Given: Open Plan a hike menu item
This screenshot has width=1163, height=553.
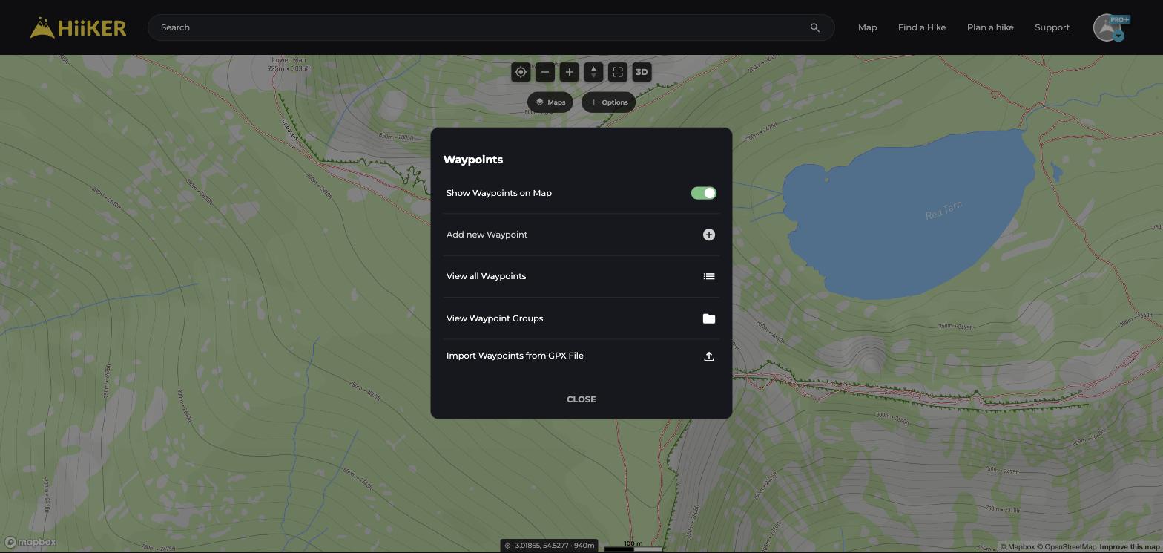Looking at the screenshot, I should pos(990,27).
